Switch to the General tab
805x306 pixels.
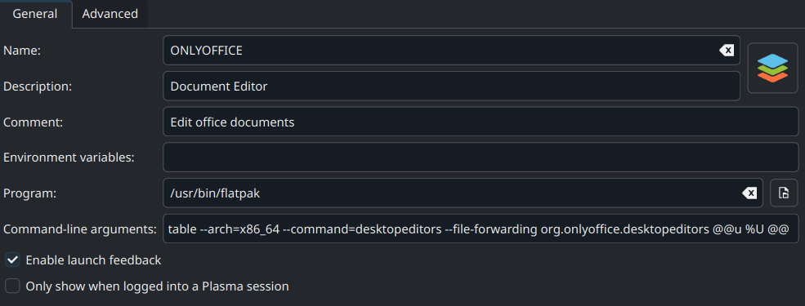click(35, 14)
